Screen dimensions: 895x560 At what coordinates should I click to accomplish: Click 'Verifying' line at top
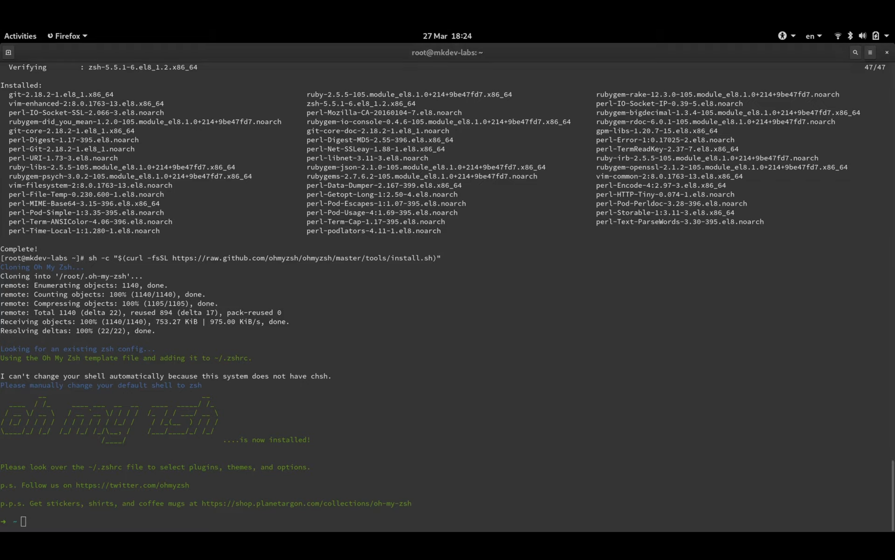103,67
